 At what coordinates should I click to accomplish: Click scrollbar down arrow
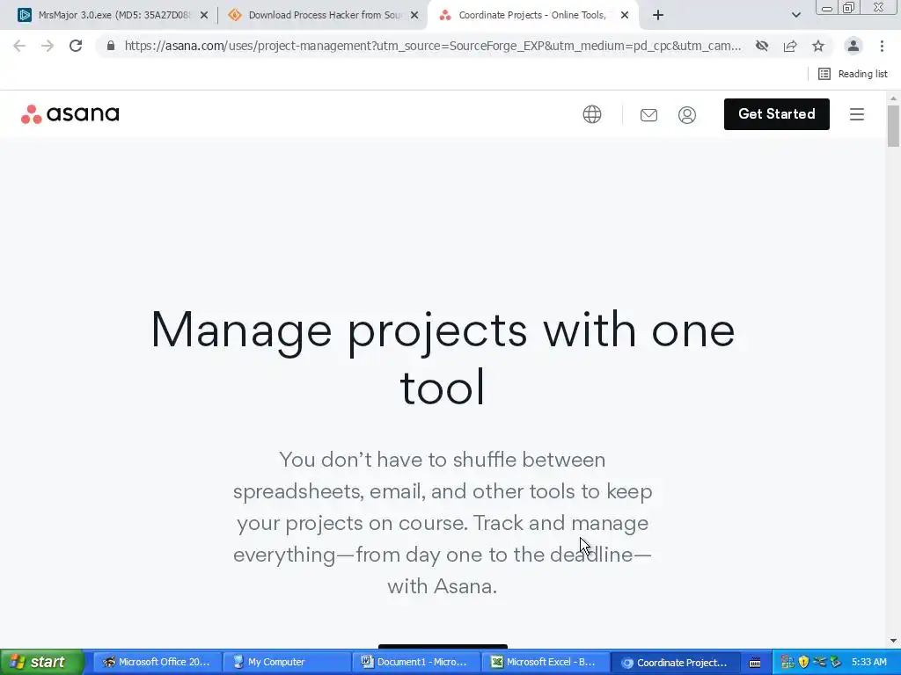[x=893, y=640]
